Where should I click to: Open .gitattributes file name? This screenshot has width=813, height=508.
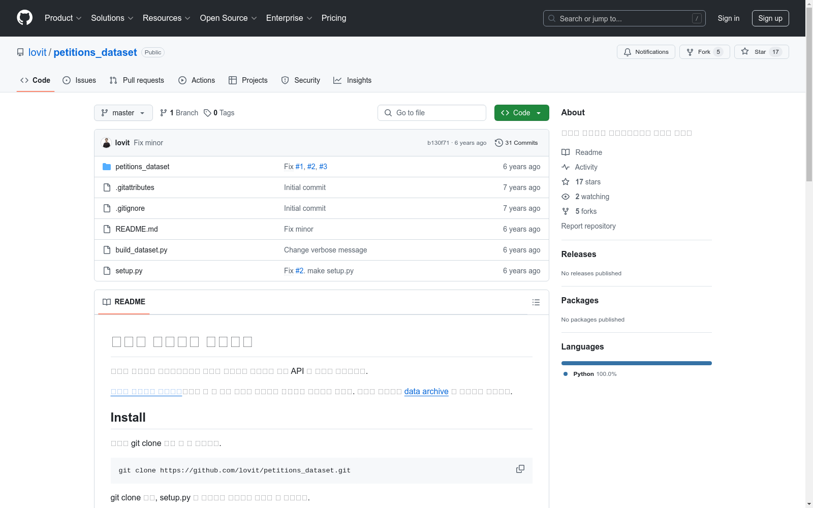click(x=135, y=187)
